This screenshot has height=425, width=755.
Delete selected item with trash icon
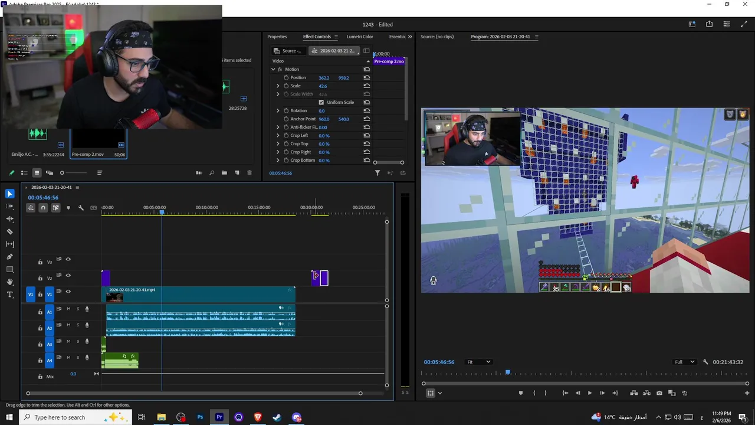click(x=250, y=173)
